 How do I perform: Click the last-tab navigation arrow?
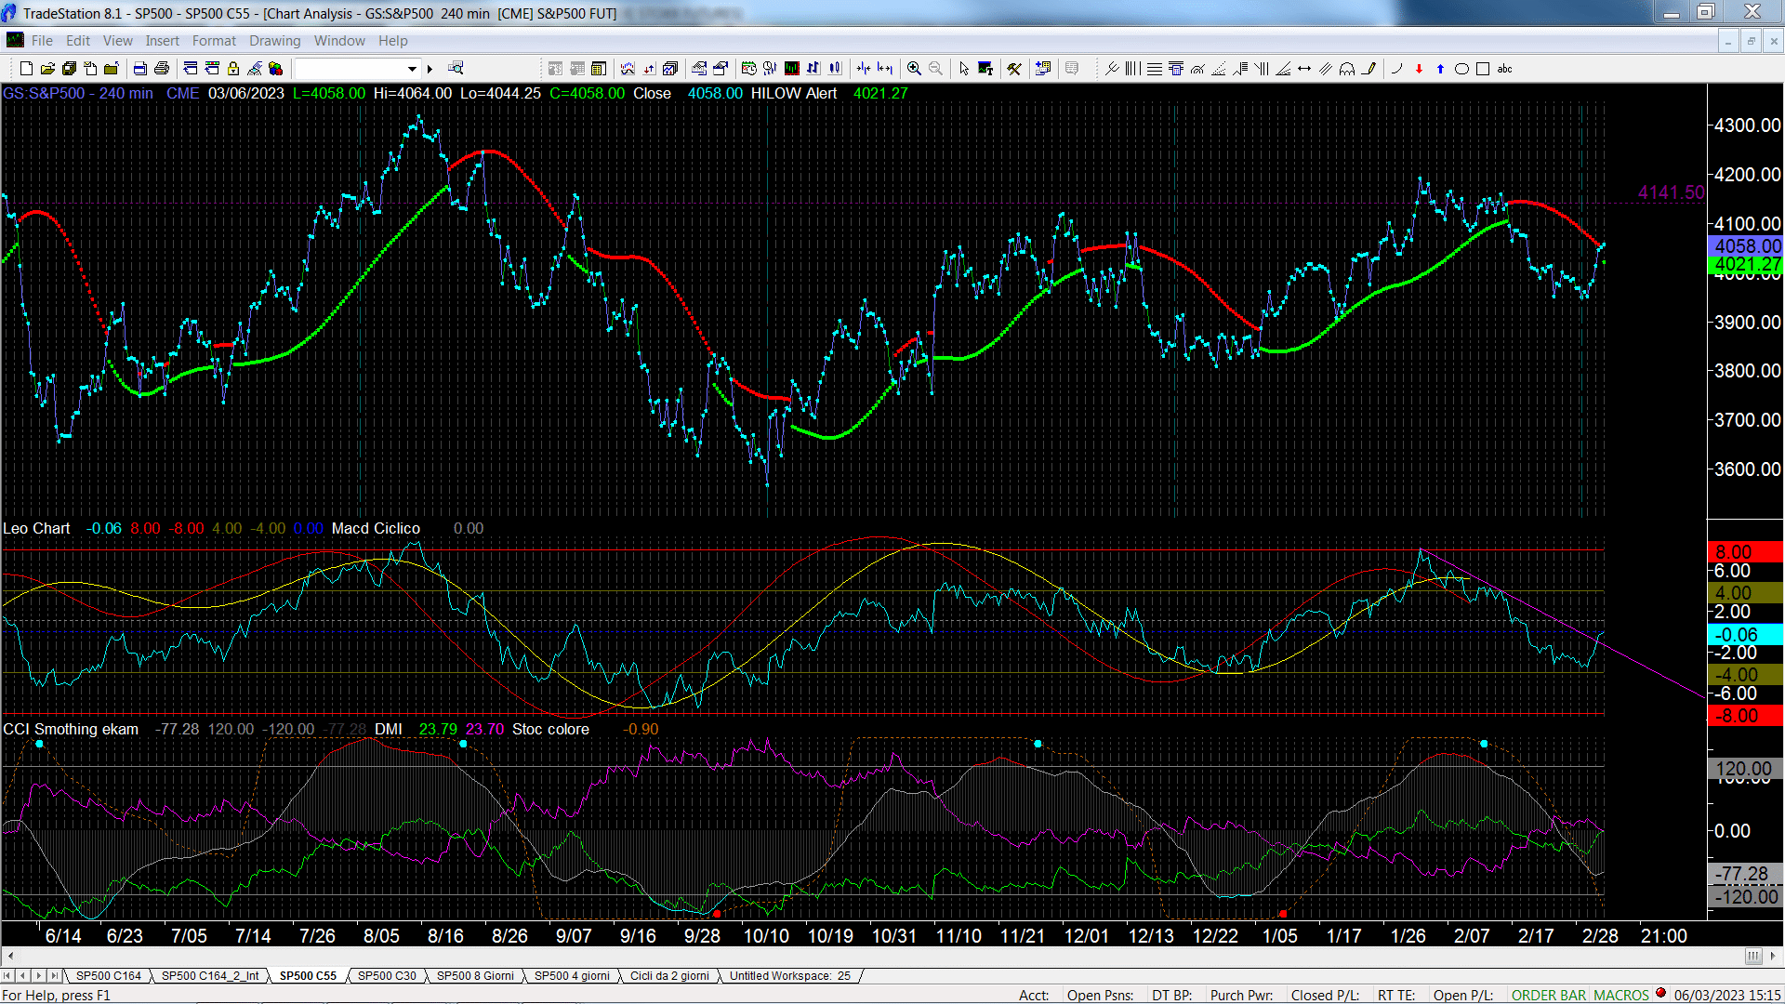[54, 976]
